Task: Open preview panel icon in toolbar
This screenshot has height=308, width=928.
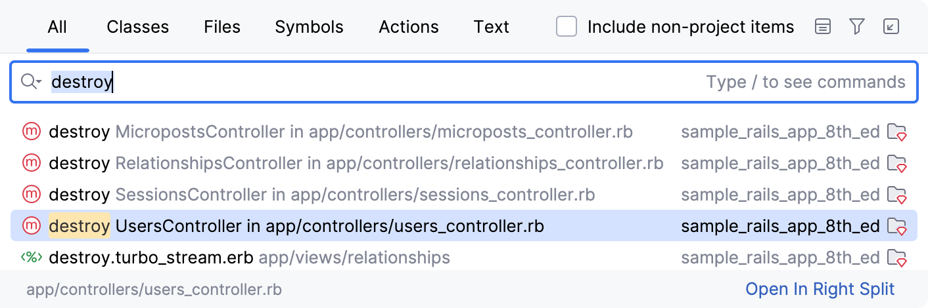Action: click(x=822, y=27)
